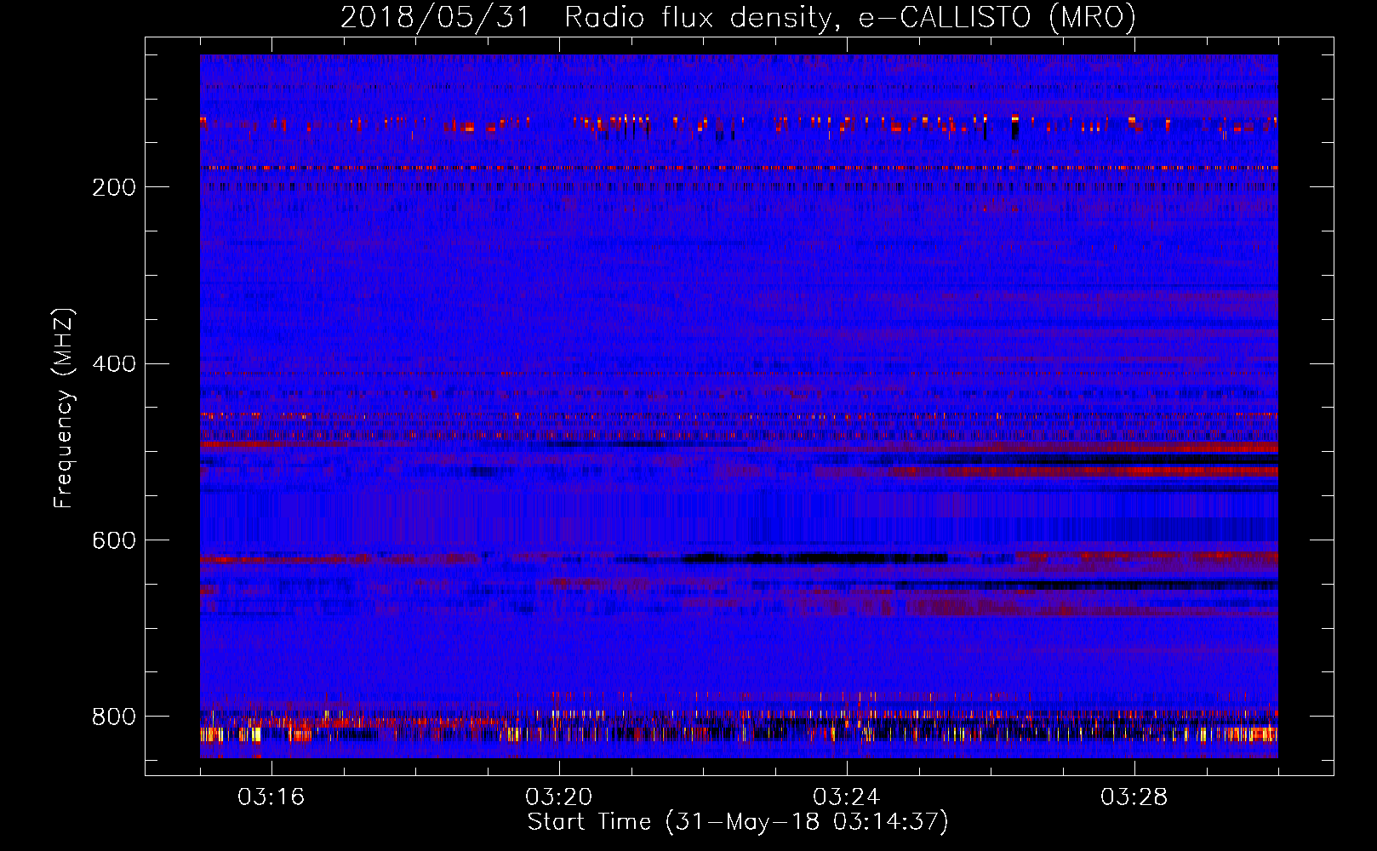Click the black absorption streak near 620 MHz
Screen dimensions: 1377x851
click(813, 558)
